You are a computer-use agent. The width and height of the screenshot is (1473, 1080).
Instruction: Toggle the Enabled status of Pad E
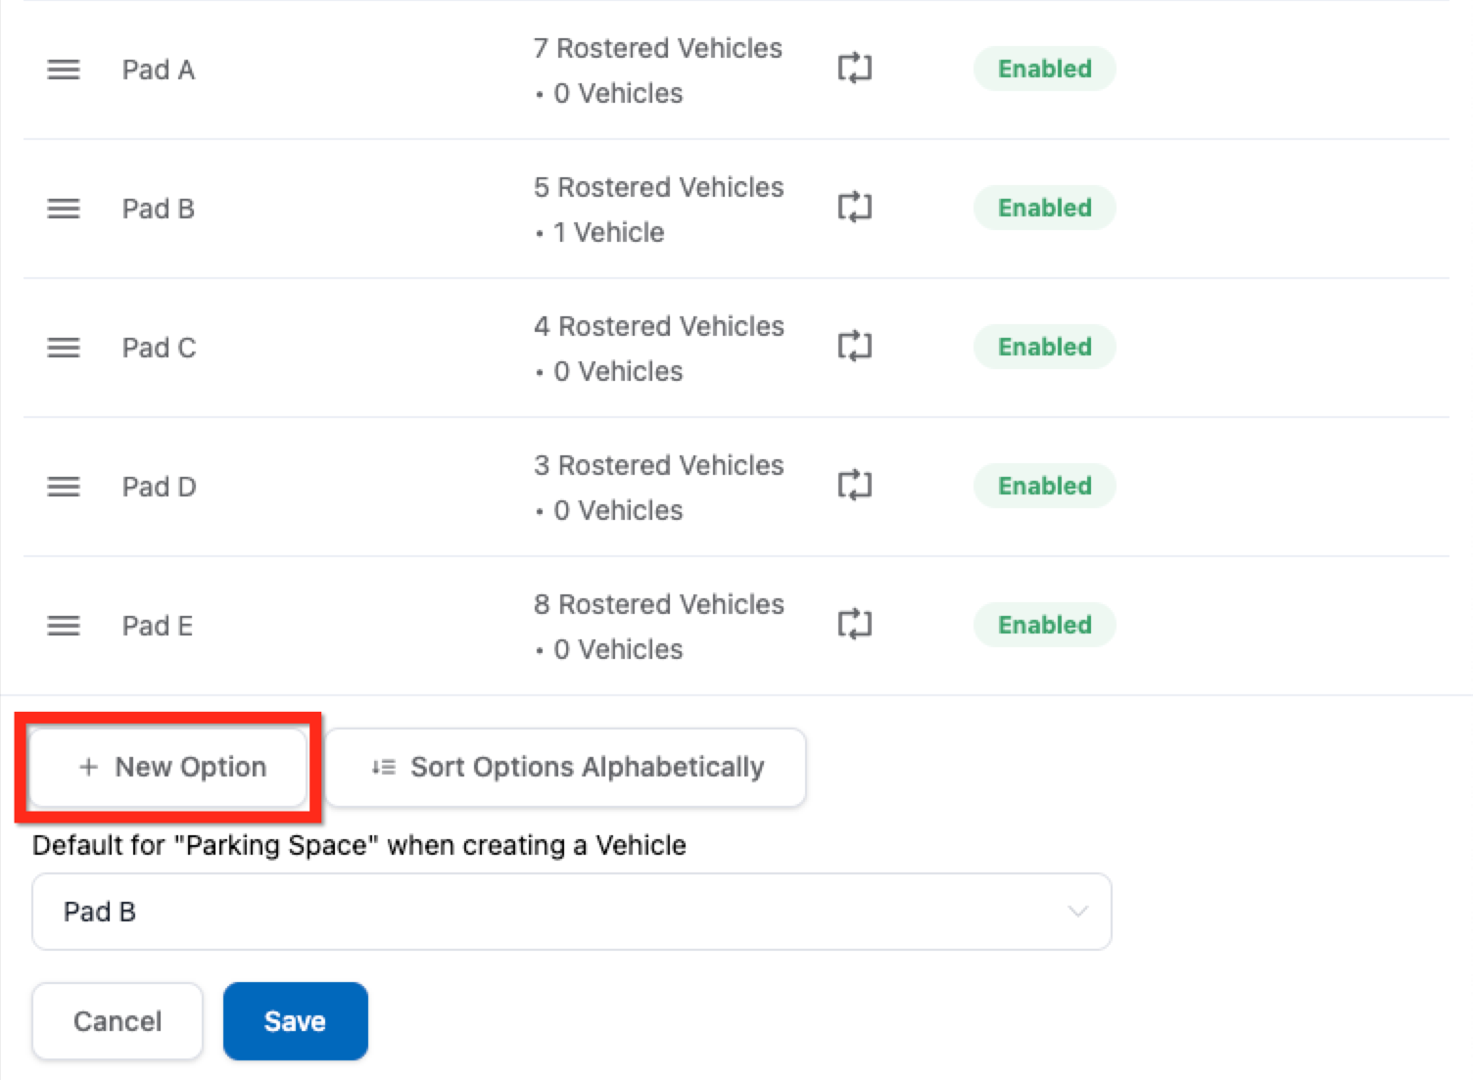1044,625
